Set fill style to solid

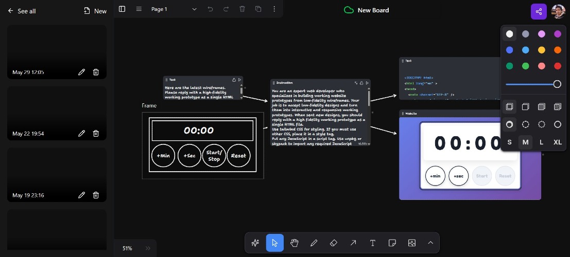click(x=541, y=107)
